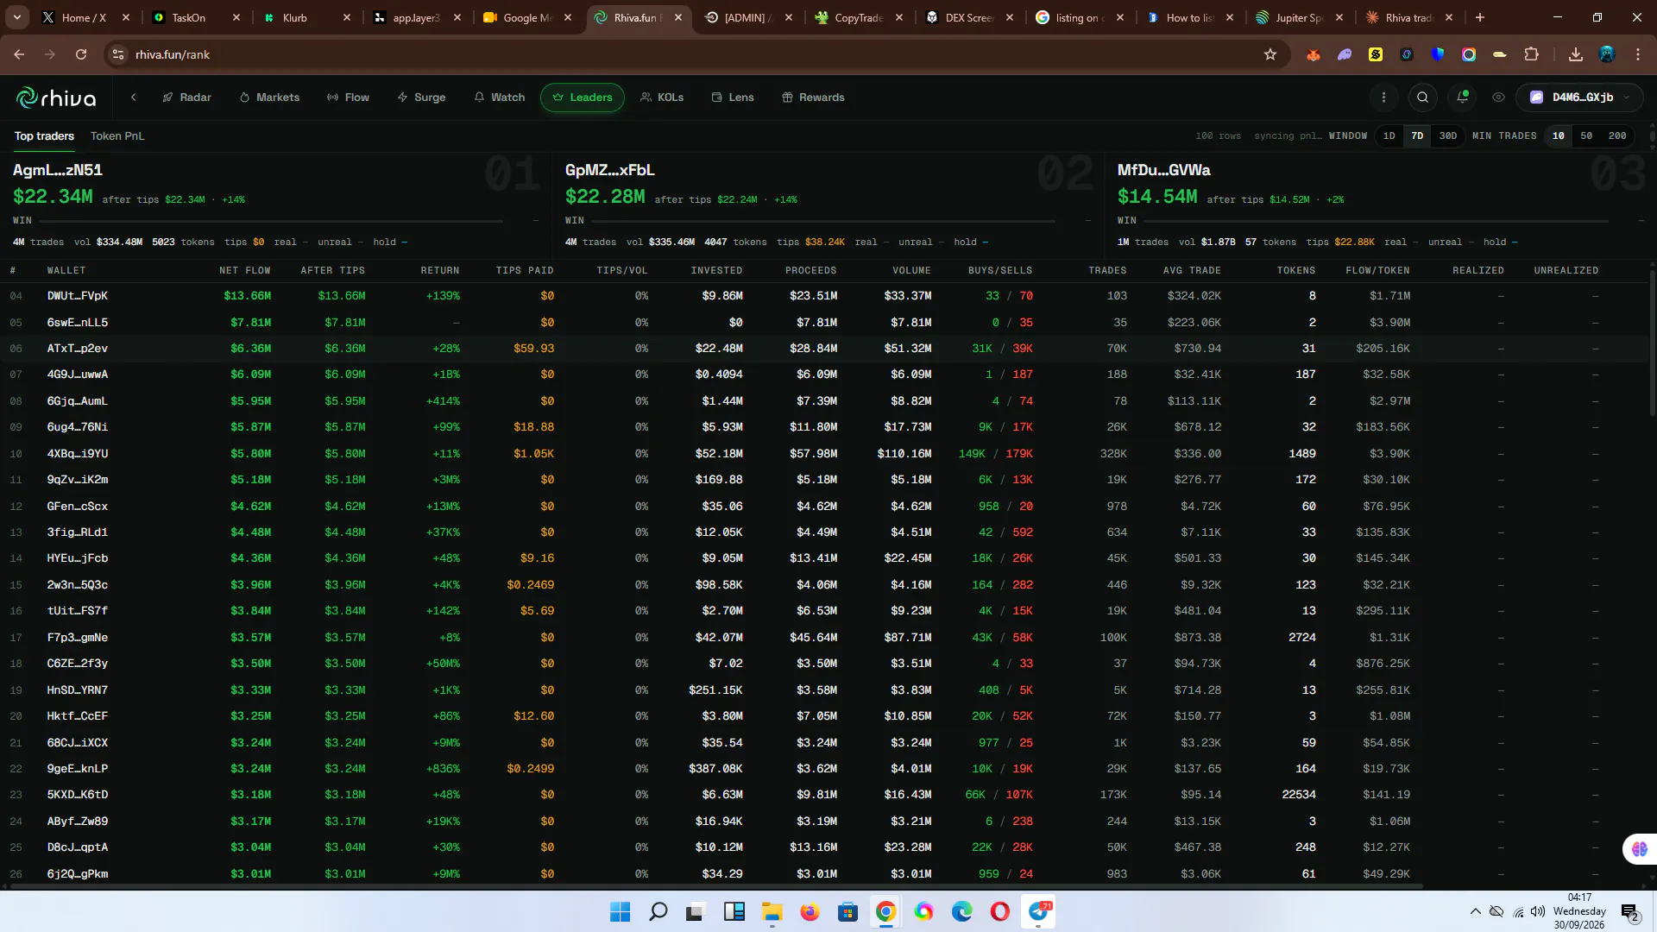Image resolution: width=1657 pixels, height=932 pixels.
Task: Open the Flow section
Action: pos(348,98)
